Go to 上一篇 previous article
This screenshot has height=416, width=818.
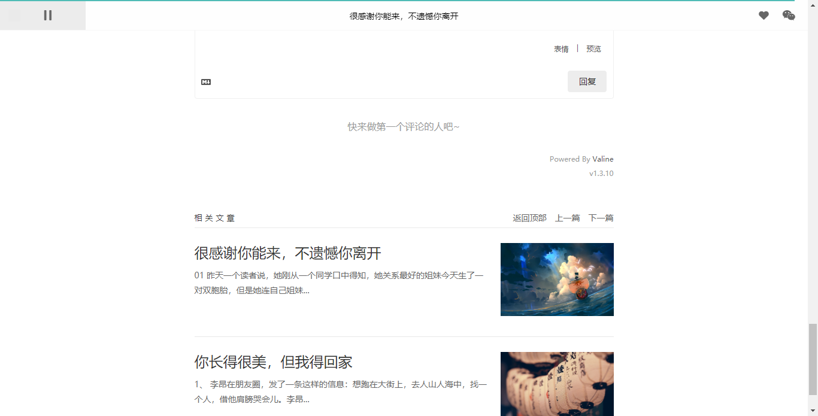coord(566,218)
